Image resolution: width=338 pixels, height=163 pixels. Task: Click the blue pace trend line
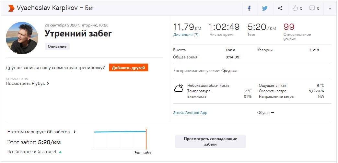click(120, 132)
